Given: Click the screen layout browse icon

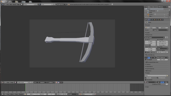Looking at the screenshot, I should coord(22,5).
